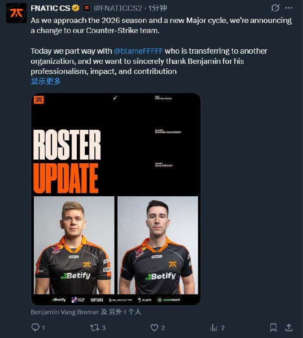This screenshot has height=338, width=303.
Task: Click the FNATIC CS display name
Action: pyautogui.click(x=50, y=8)
